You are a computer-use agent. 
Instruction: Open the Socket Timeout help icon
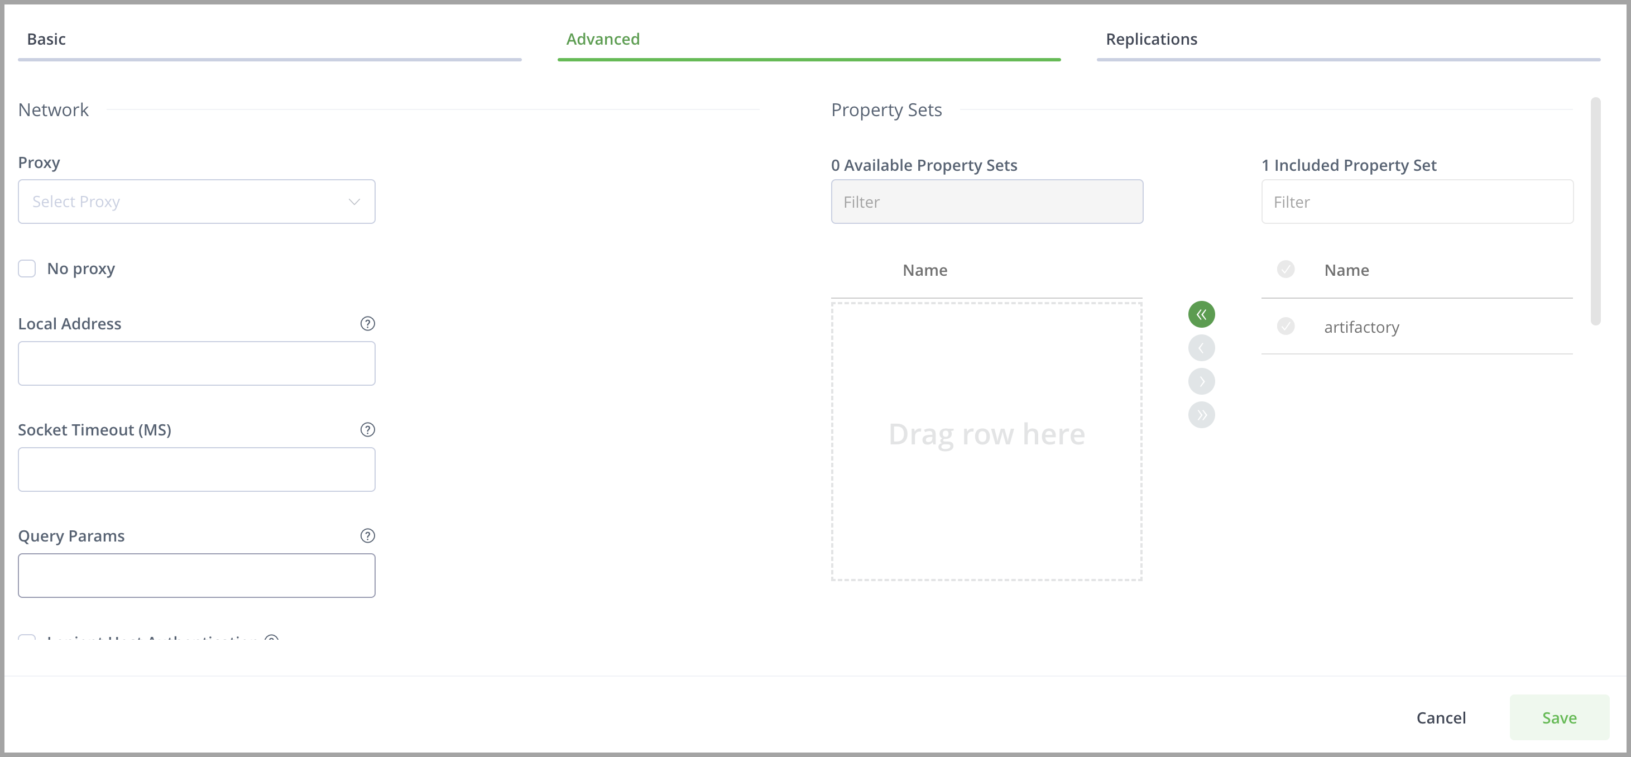click(367, 429)
